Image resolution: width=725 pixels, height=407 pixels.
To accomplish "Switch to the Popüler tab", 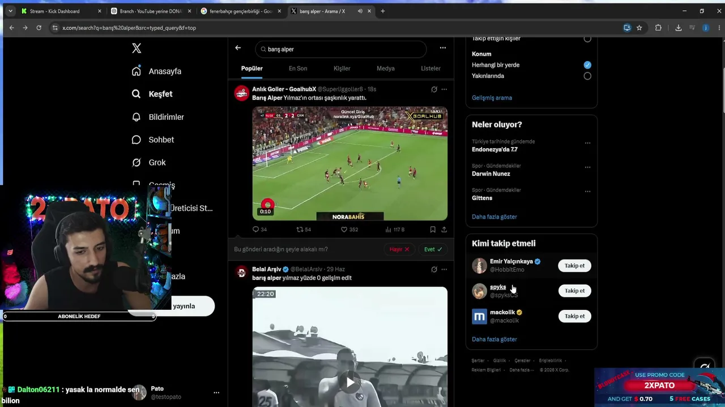I will click(252, 68).
